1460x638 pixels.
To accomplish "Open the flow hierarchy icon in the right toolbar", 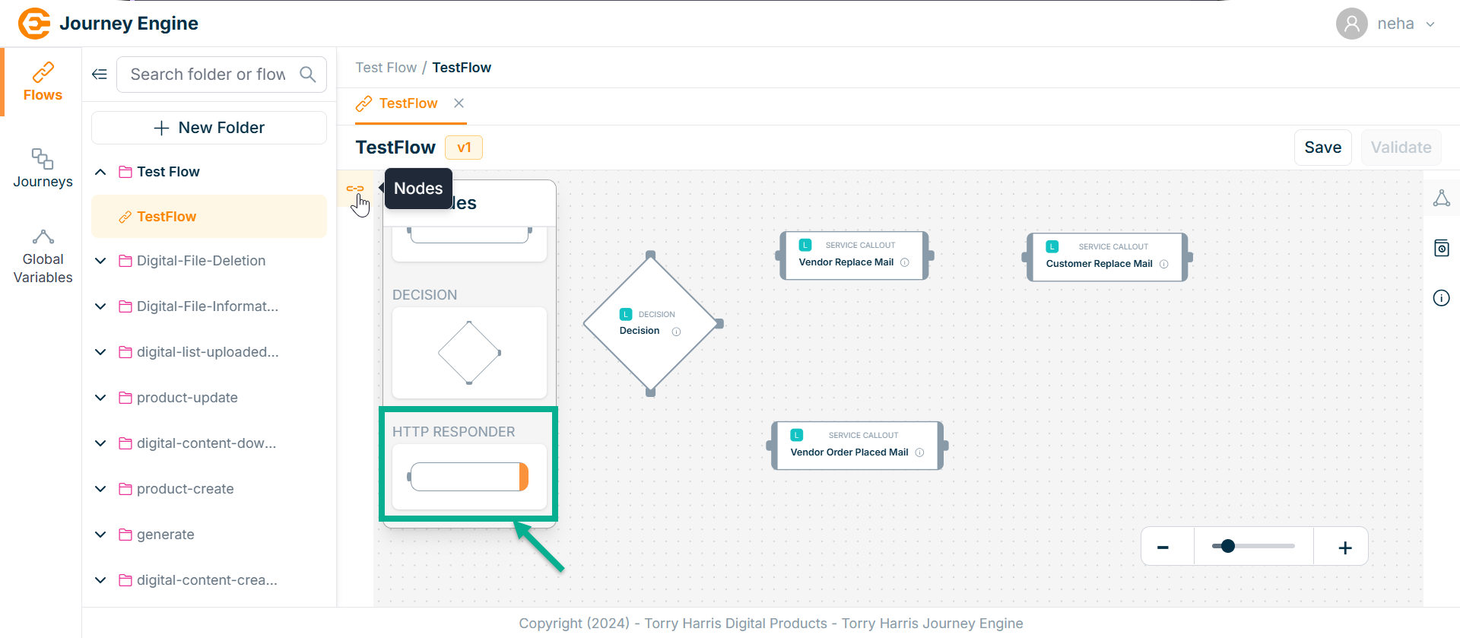I will tap(1441, 198).
